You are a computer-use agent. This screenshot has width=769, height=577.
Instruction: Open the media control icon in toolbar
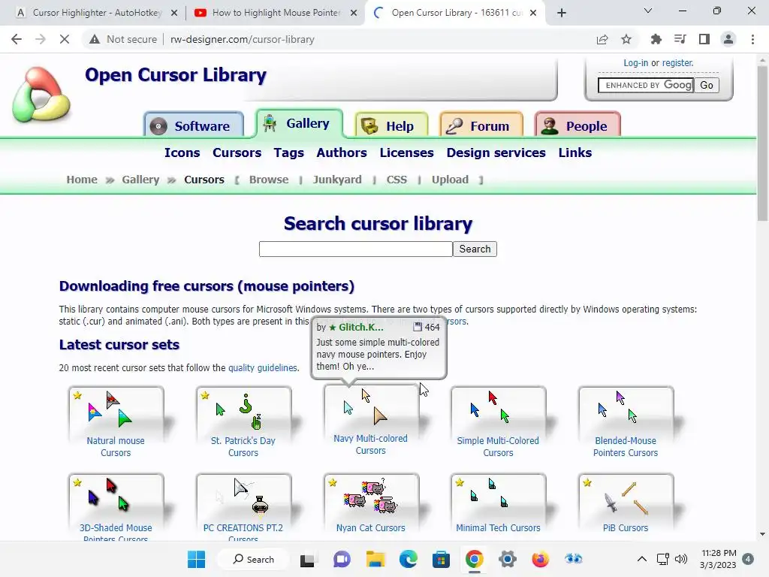point(680,39)
